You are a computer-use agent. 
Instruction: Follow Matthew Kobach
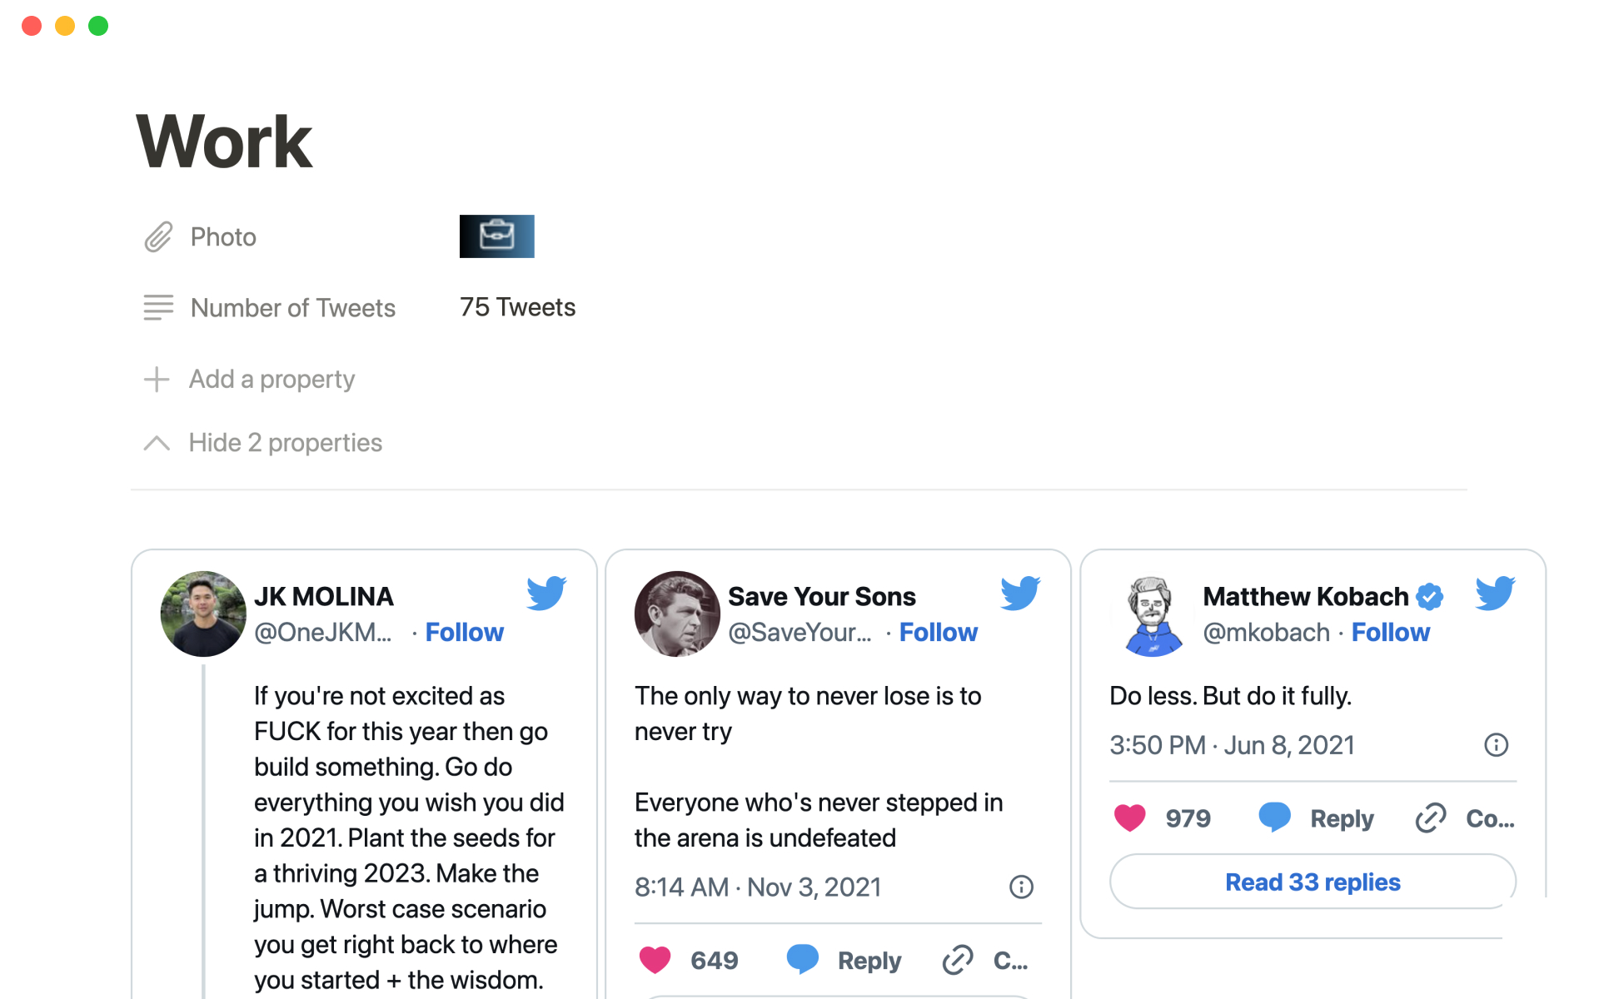click(1390, 633)
